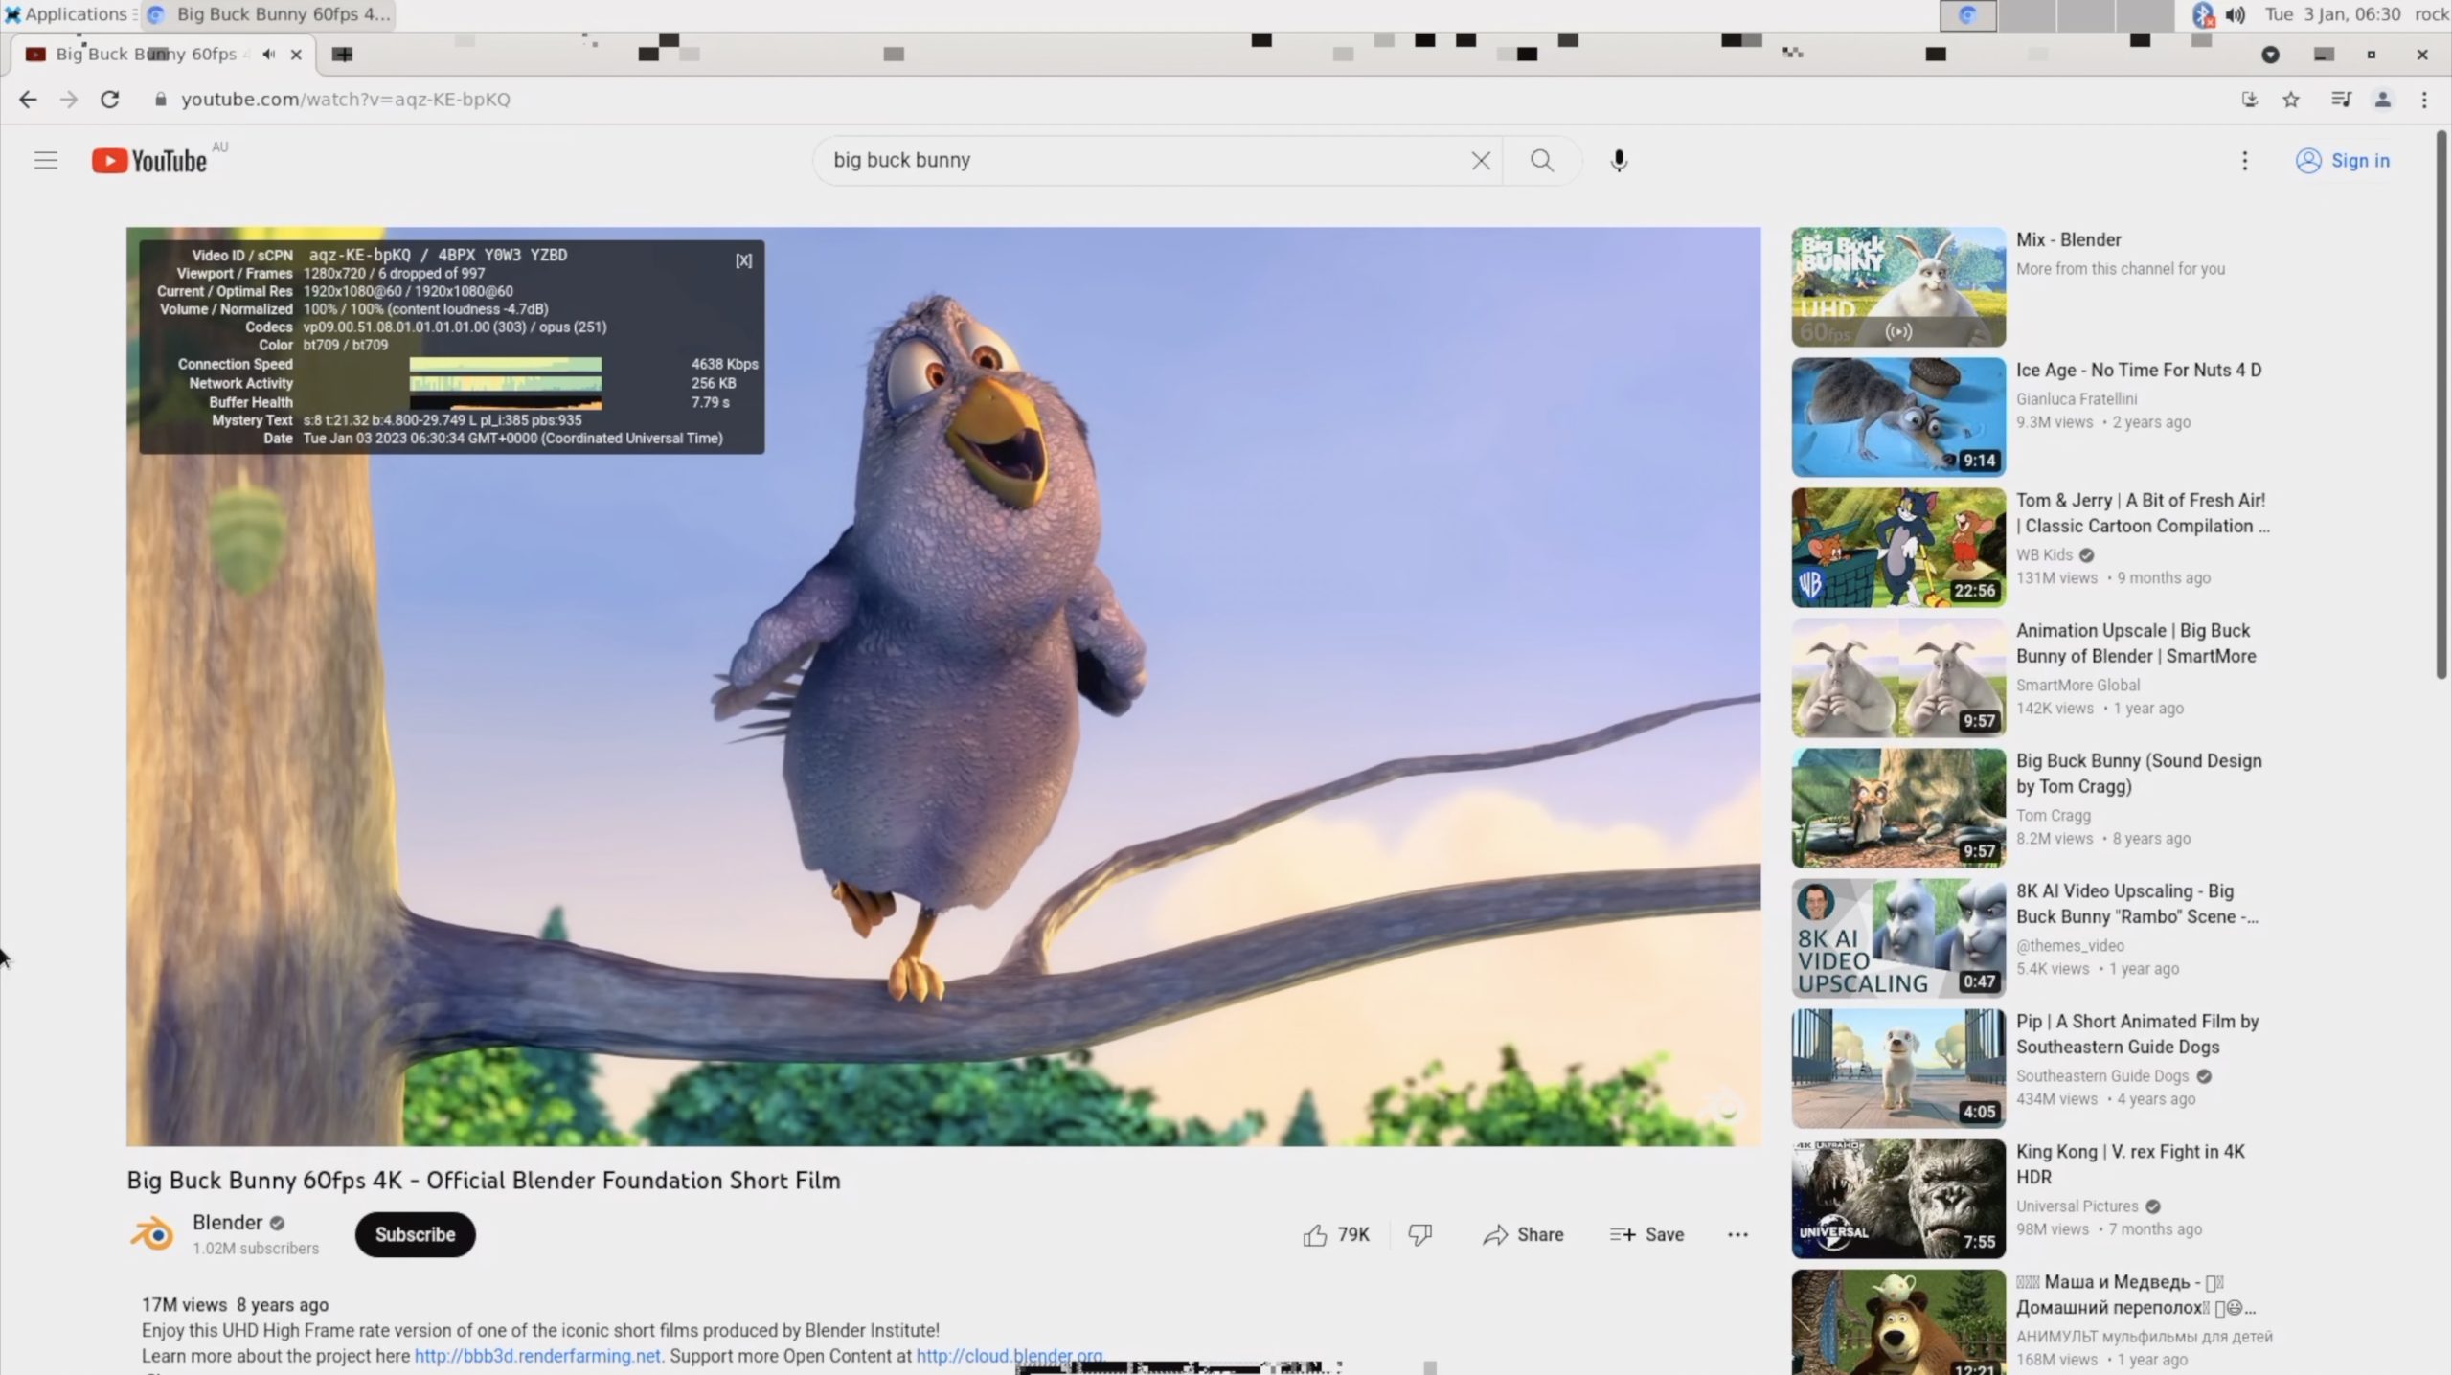
Task: Mute the tab using the speaker icon
Action: [x=269, y=55]
